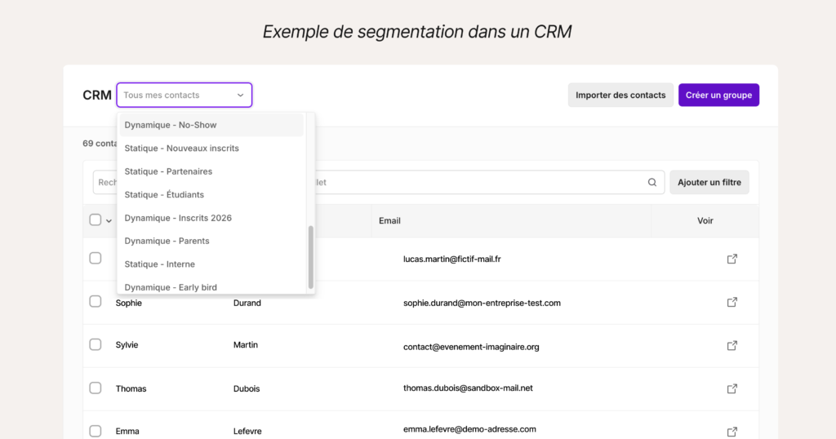This screenshot has height=439, width=836.
Task: Click the Email column header
Action: pos(389,220)
